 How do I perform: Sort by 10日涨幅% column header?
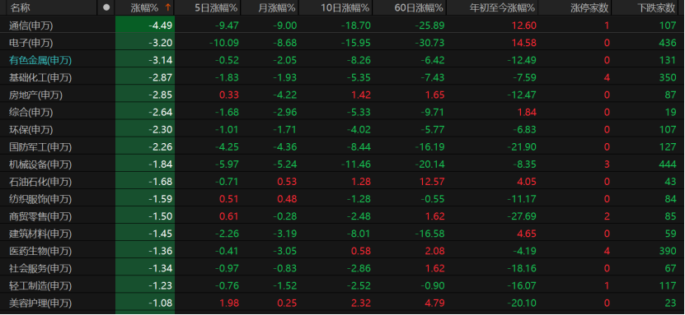pyautogui.click(x=345, y=7)
